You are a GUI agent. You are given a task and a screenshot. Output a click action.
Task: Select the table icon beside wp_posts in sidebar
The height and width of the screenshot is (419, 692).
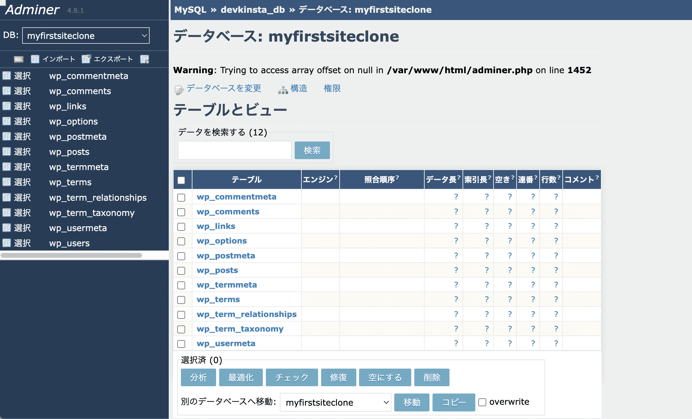tap(7, 152)
